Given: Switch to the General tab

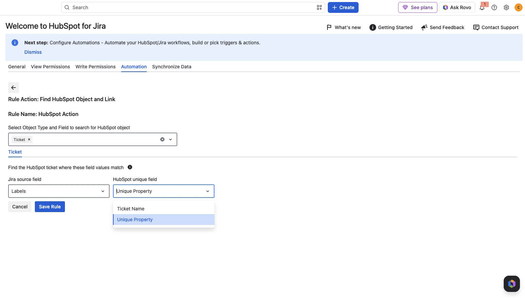Looking at the screenshot, I should [x=17, y=67].
